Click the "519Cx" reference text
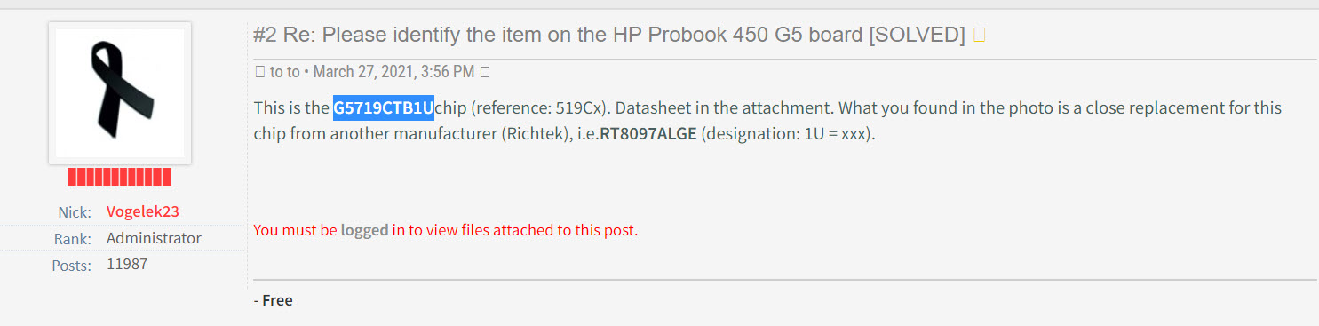Image resolution: width=1319 pixels, height=326 pixels. [x=580, y=108]
